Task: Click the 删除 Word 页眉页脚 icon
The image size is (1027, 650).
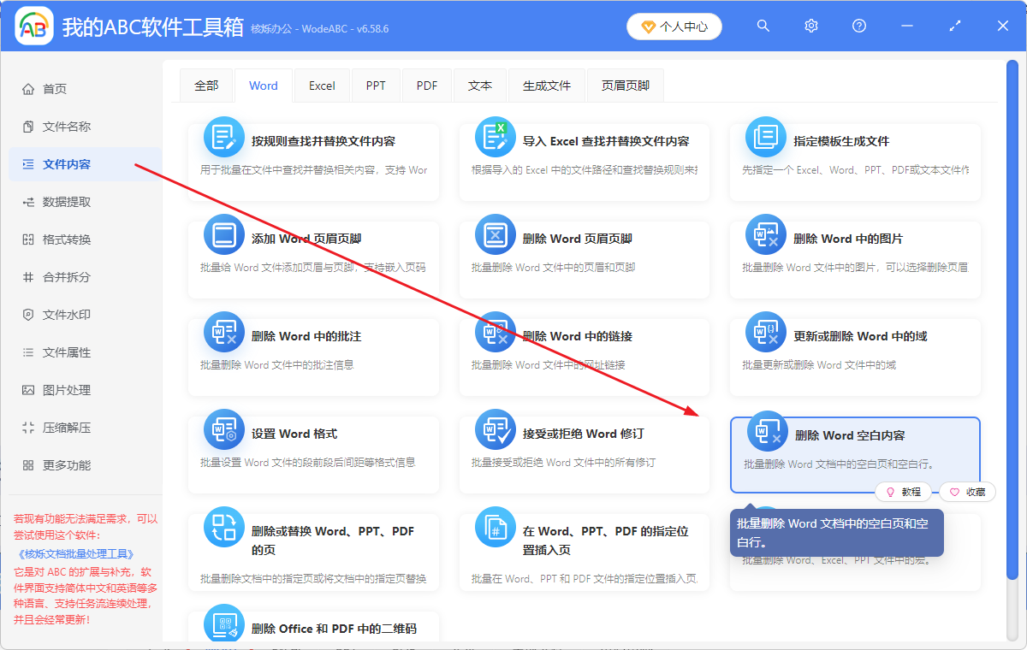Action: (x=496, y=233)
